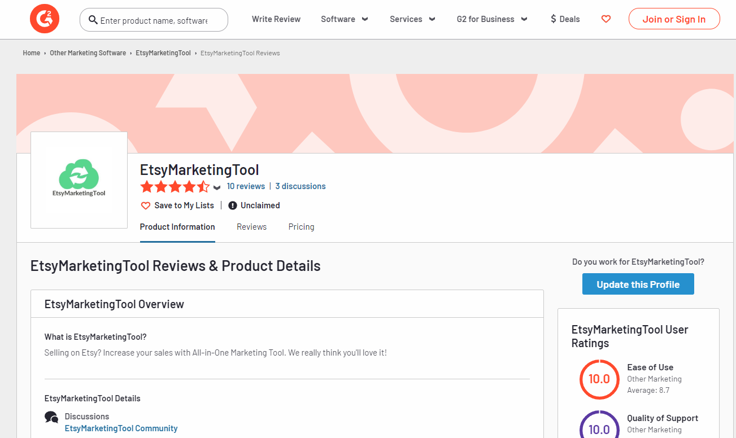Open EtsyMarketingTool Community link
Viewport: 736px width, 438px height.
(121, 428)
